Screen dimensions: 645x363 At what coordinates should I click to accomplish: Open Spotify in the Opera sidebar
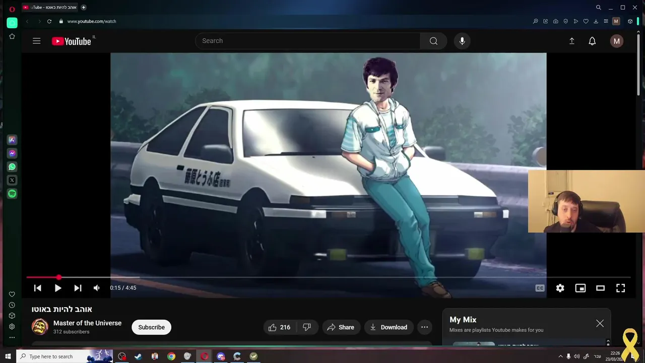pos(12,194)
